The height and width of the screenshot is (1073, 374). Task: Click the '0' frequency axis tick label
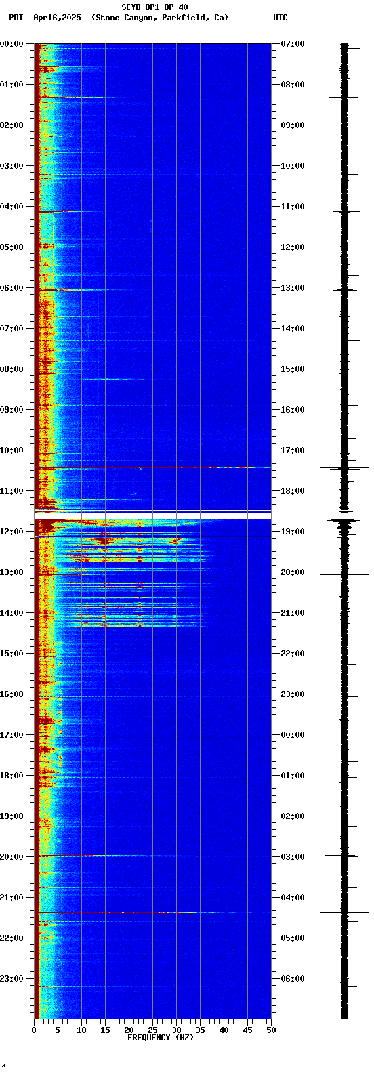[x=34, y=1030]
